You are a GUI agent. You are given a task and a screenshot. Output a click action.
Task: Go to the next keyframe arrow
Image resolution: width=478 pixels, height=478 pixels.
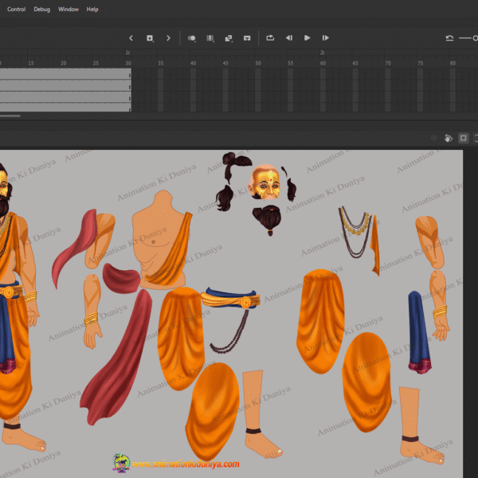168,38
